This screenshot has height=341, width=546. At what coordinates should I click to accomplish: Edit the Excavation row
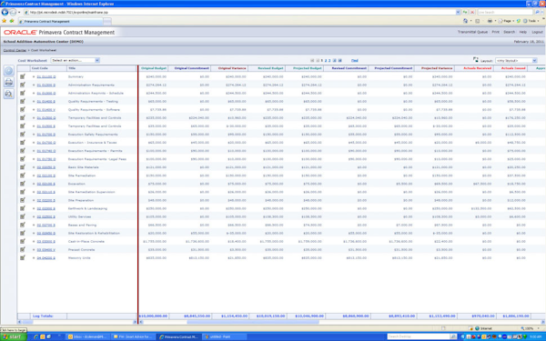pyautogui.click(x=23, y=184)
